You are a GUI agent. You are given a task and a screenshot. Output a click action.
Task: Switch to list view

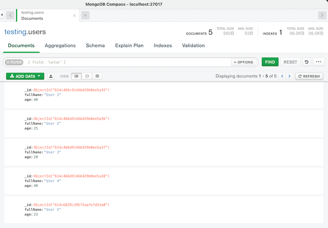point(76,76)
